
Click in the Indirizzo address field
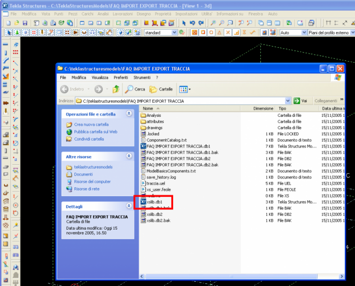point(185,101)
